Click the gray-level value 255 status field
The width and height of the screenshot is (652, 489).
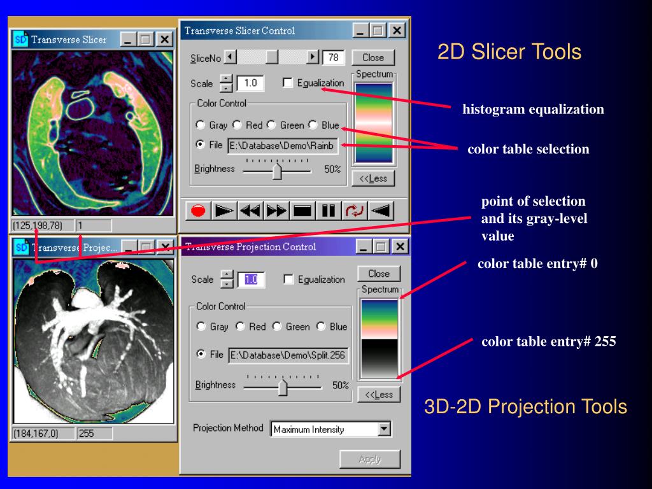[x=94, y=433]
